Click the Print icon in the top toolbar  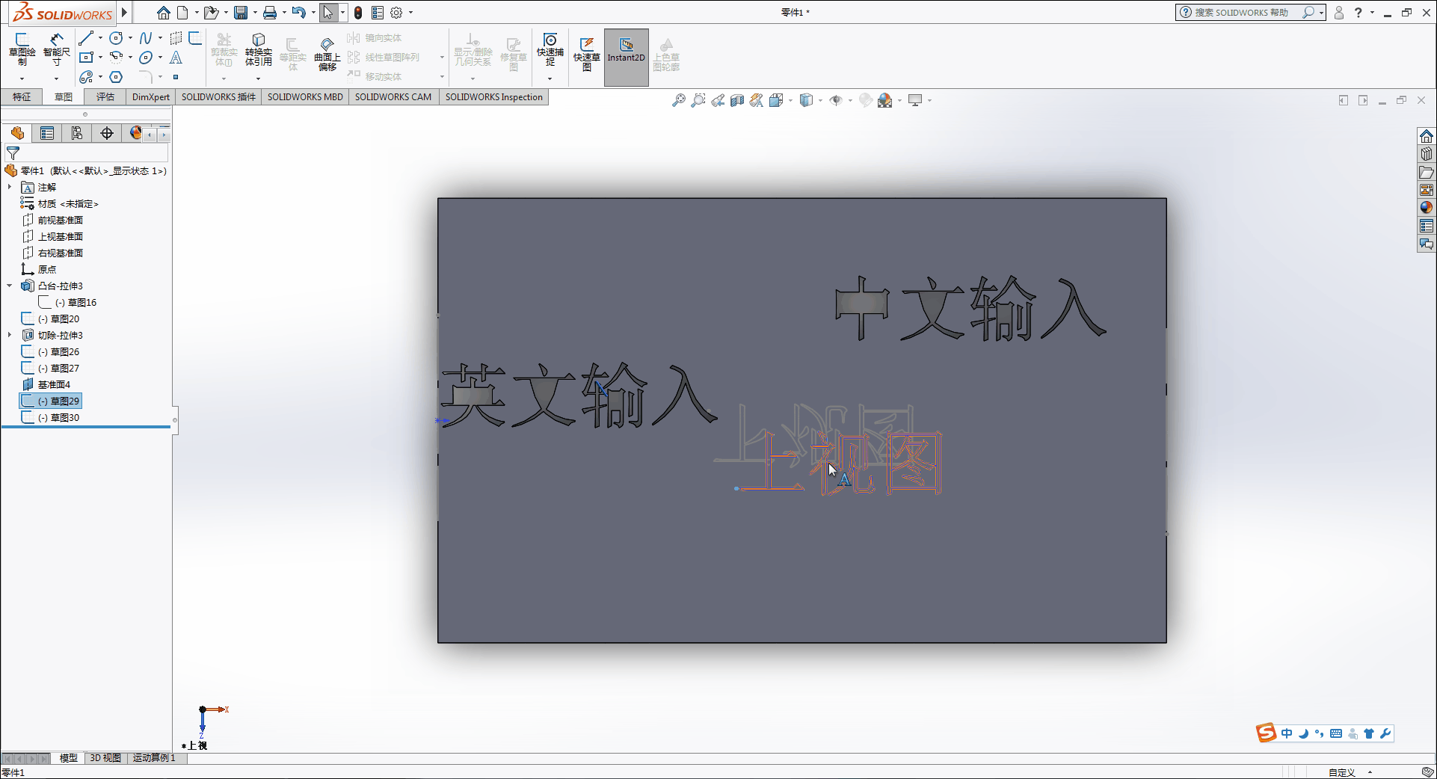270,13
